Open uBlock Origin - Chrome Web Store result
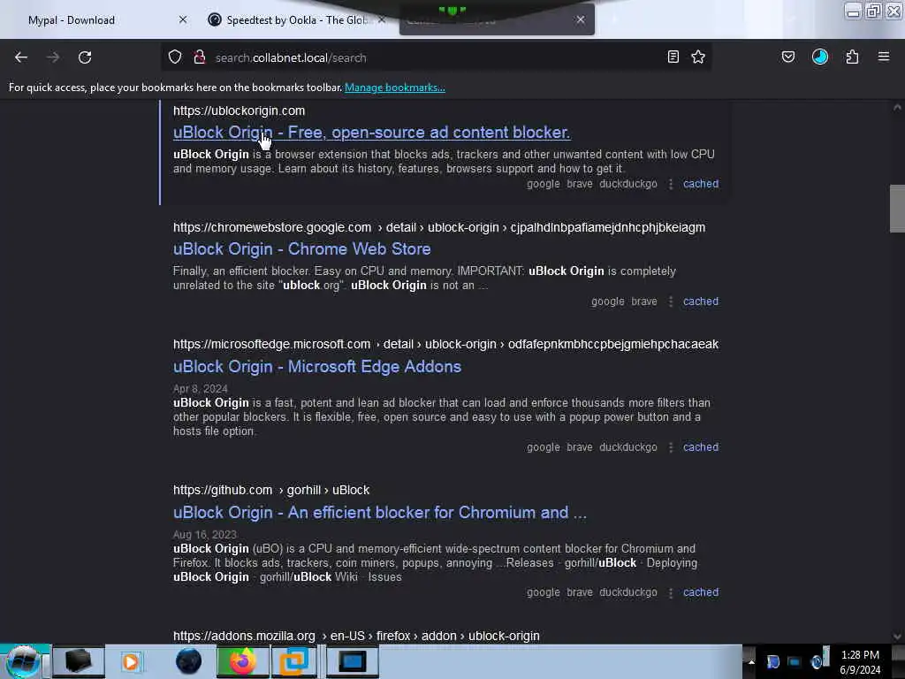Viewport: 905px width, 679px height. tap(302, 248)
